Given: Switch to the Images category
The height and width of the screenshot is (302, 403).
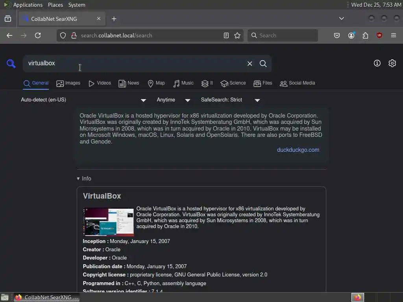Looking at the screenshot, I should click(x=68, y=83).
